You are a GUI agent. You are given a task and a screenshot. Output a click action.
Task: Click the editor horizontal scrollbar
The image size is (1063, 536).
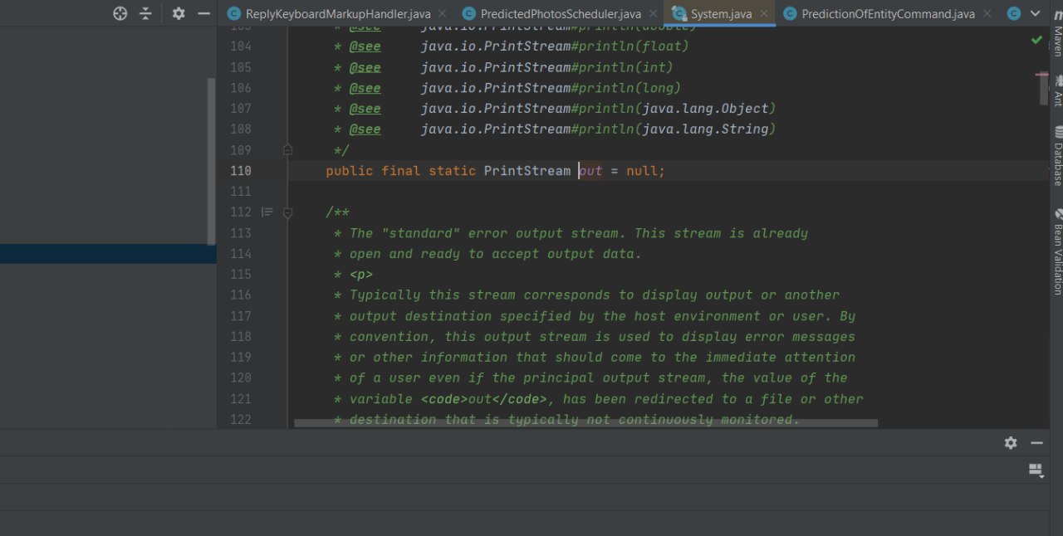[x=585, y=423]
